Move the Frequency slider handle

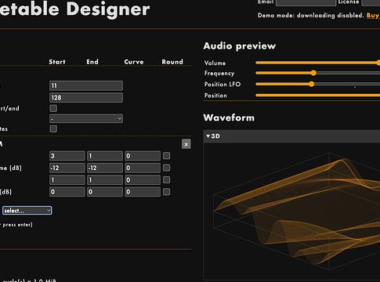pos(313,73)
